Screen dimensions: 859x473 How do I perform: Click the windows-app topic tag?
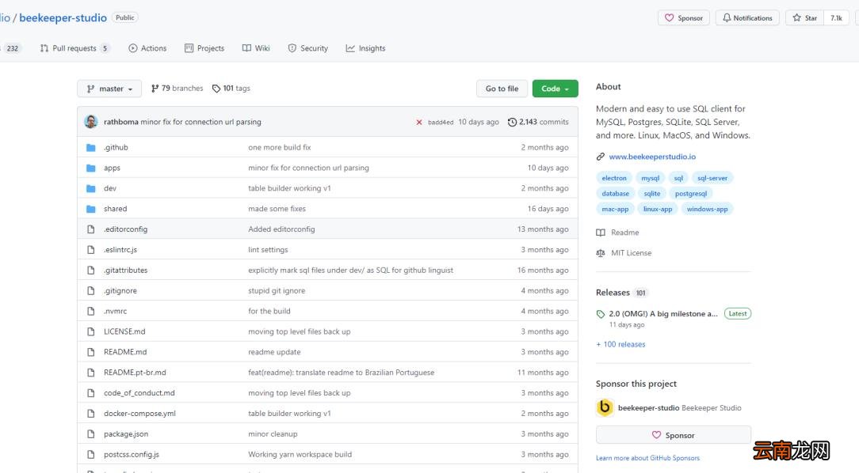click(708, 209)
